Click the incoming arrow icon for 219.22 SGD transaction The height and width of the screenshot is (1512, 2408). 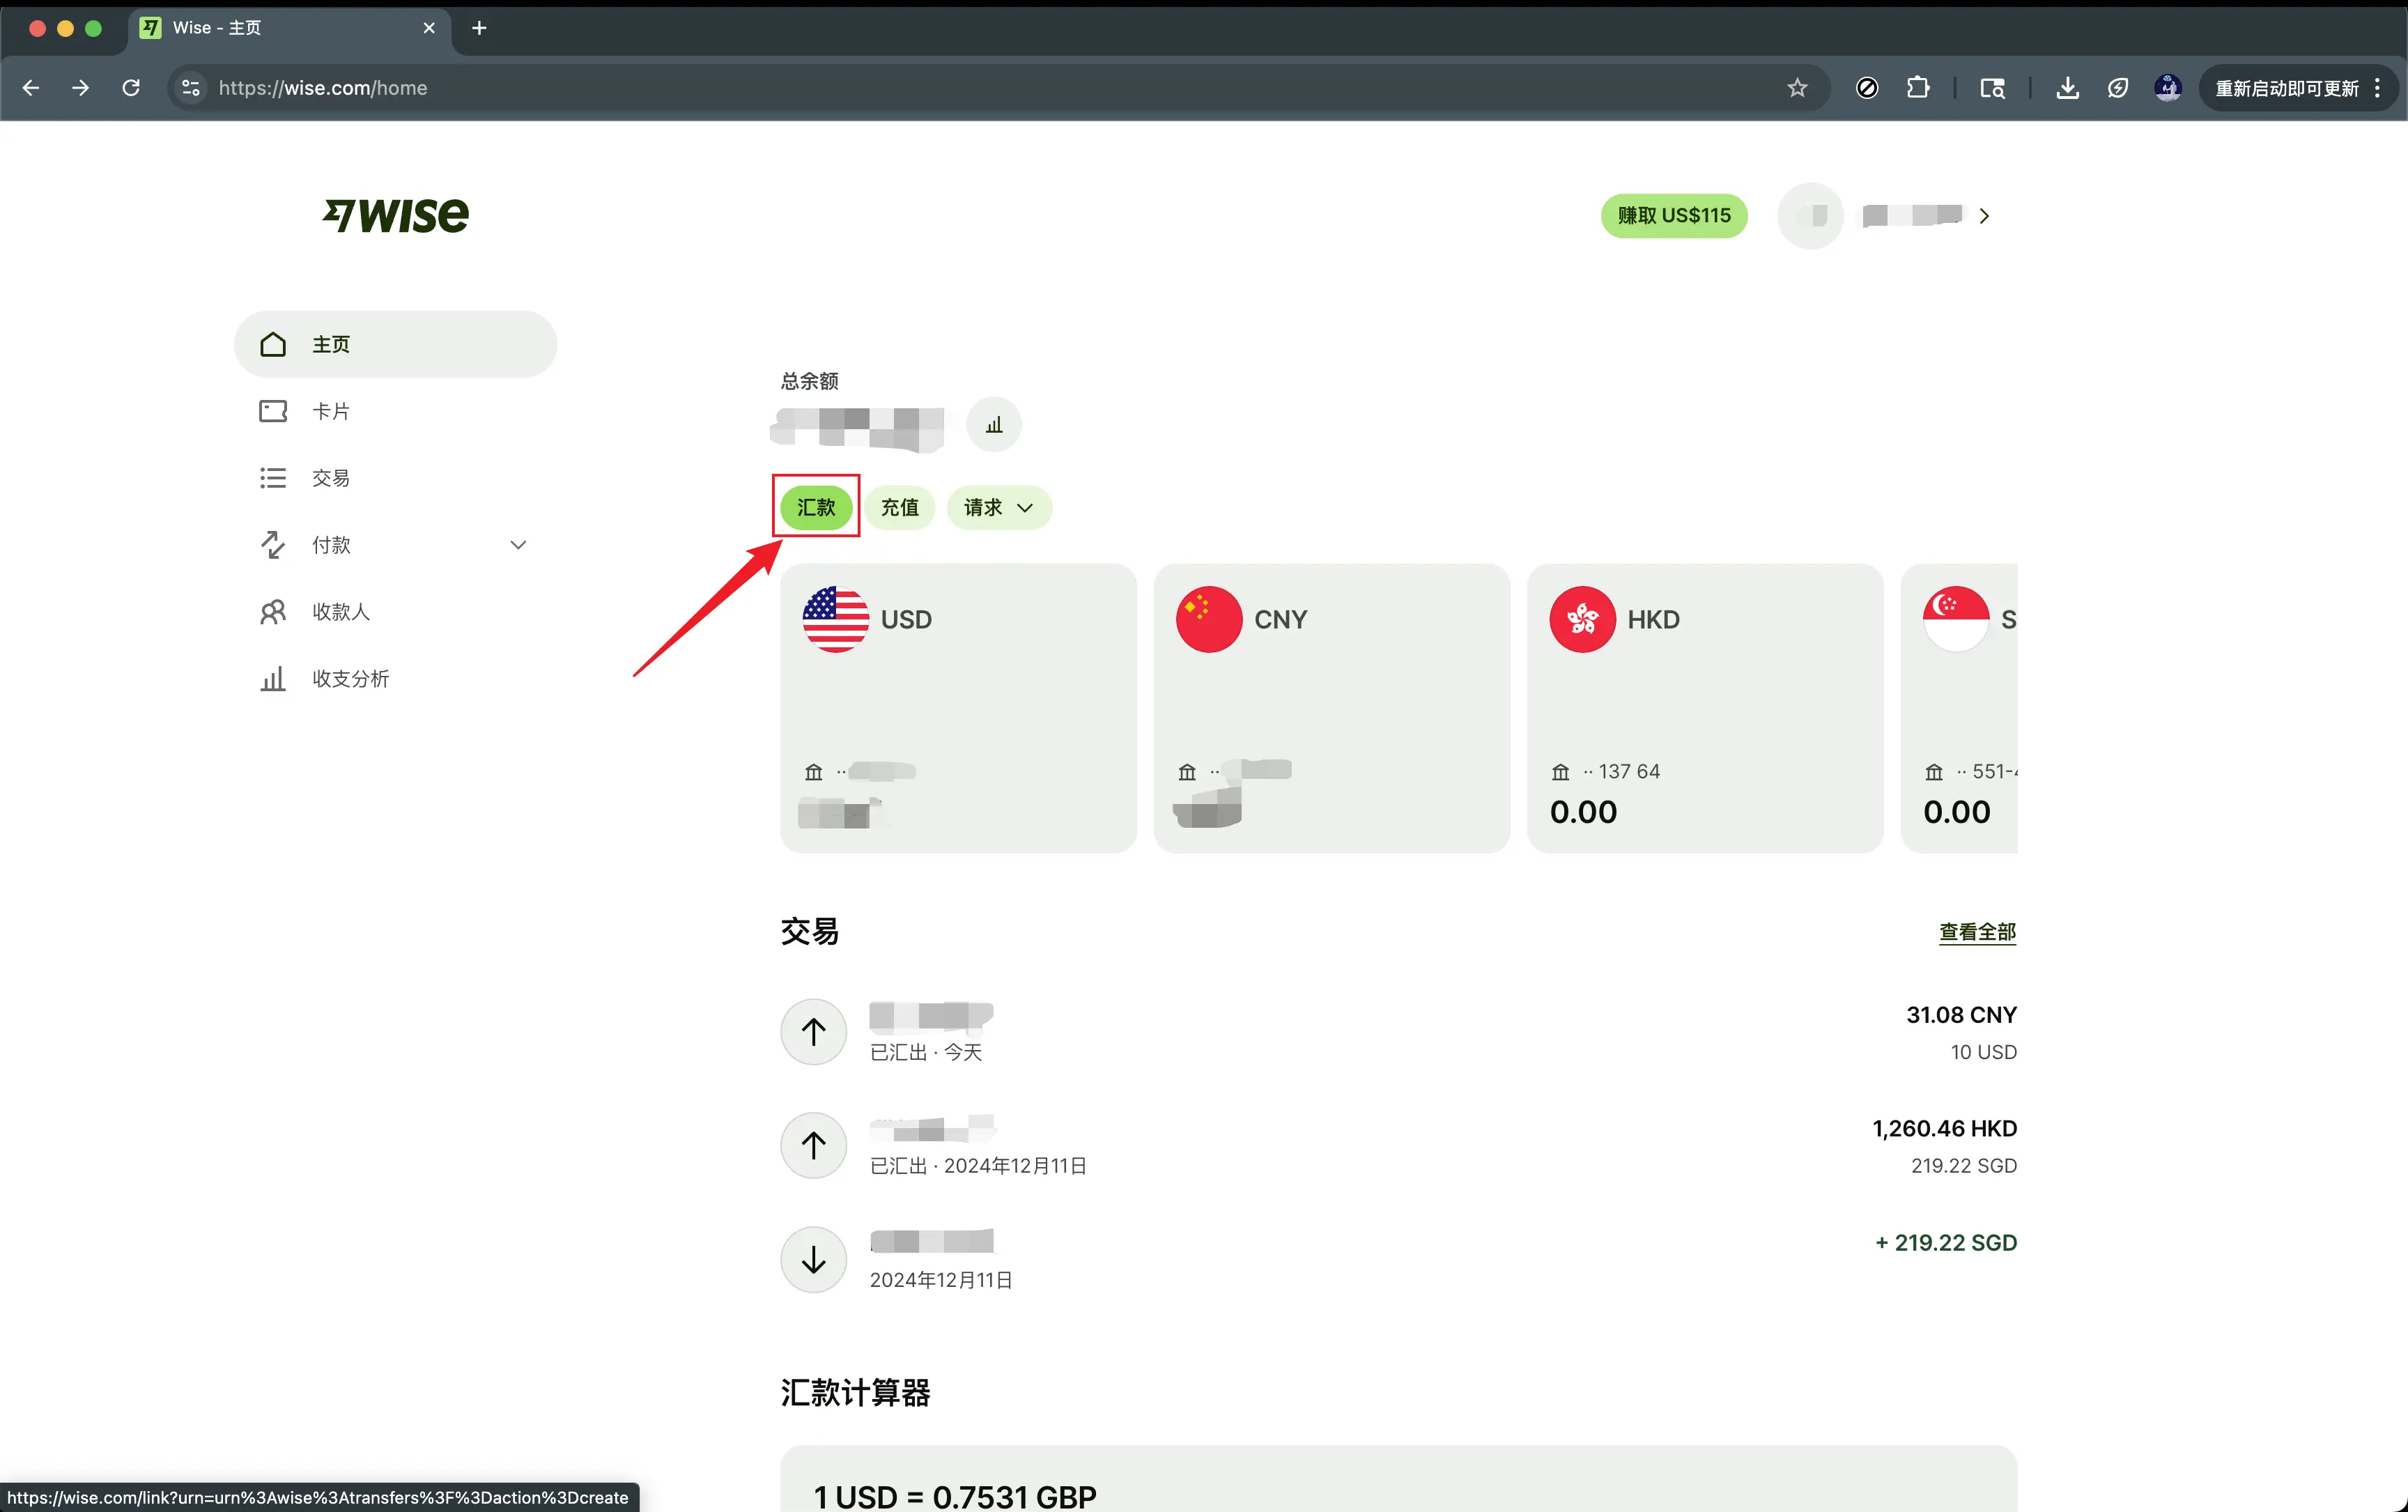pyautogui.click(x=813, y=1259)
